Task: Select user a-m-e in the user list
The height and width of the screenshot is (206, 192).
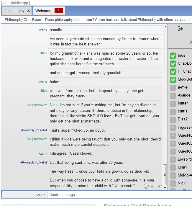Action: click(x=183, y=87)
